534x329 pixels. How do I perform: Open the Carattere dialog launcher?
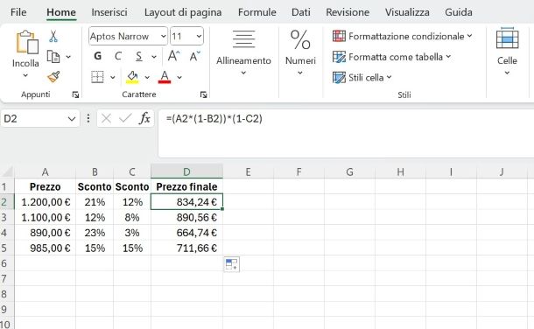click(203, 94)
